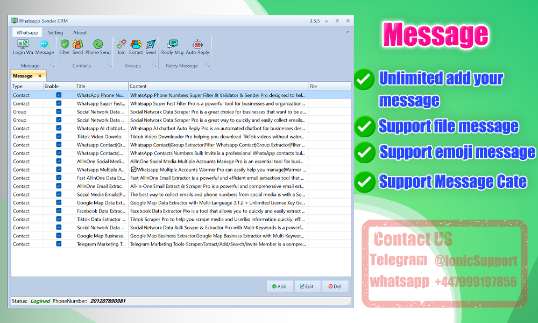Click the Del button

pyautogui.click(x=335, y=286)
